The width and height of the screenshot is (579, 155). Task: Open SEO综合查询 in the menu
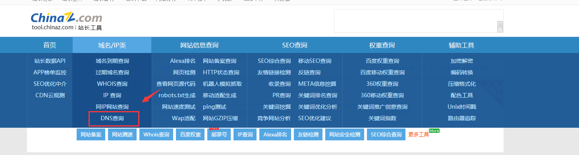point(274,61)
